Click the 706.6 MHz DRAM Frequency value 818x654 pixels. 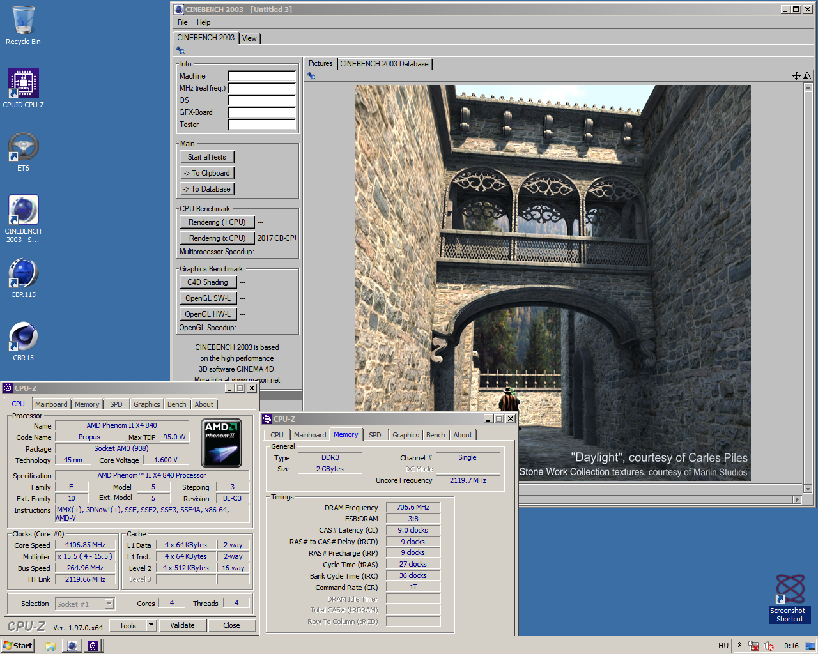coord(413,507)
